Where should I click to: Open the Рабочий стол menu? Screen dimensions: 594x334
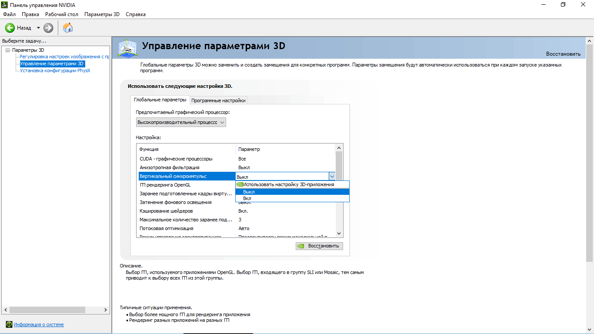point(62,14)
